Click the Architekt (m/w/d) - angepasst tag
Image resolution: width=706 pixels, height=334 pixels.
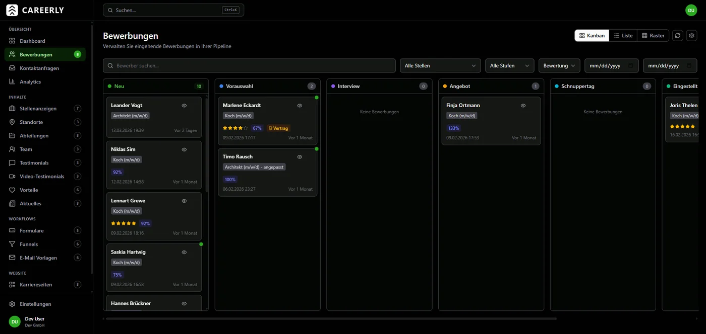254,167
